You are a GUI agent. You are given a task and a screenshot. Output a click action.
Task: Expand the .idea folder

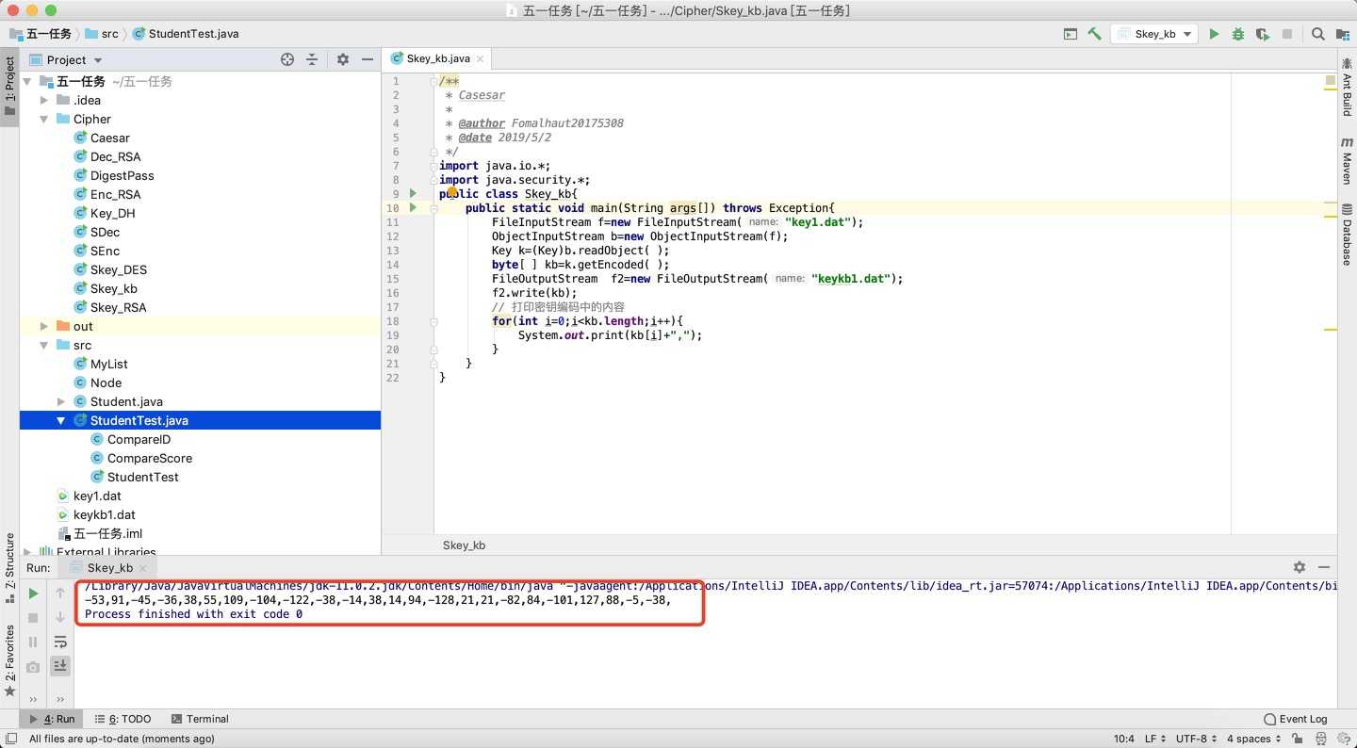tap(43, 100)
